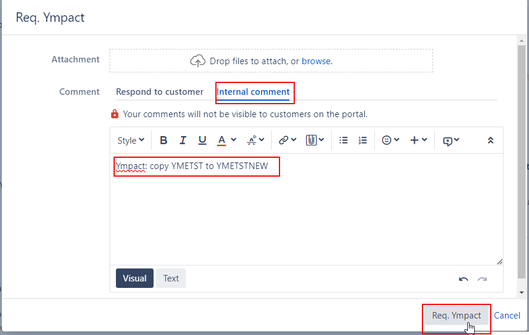This screenshot has height=335, width=529.
Task: Apply text color with the red-underlined A
Action: (x=221, y=141)
